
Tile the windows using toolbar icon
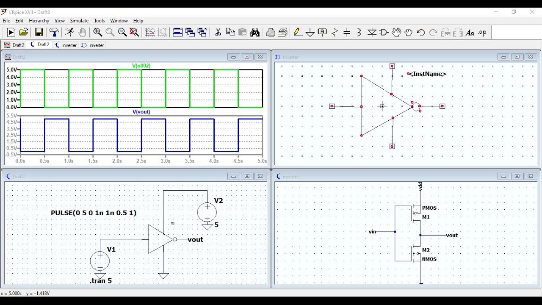tap(178, 33)
